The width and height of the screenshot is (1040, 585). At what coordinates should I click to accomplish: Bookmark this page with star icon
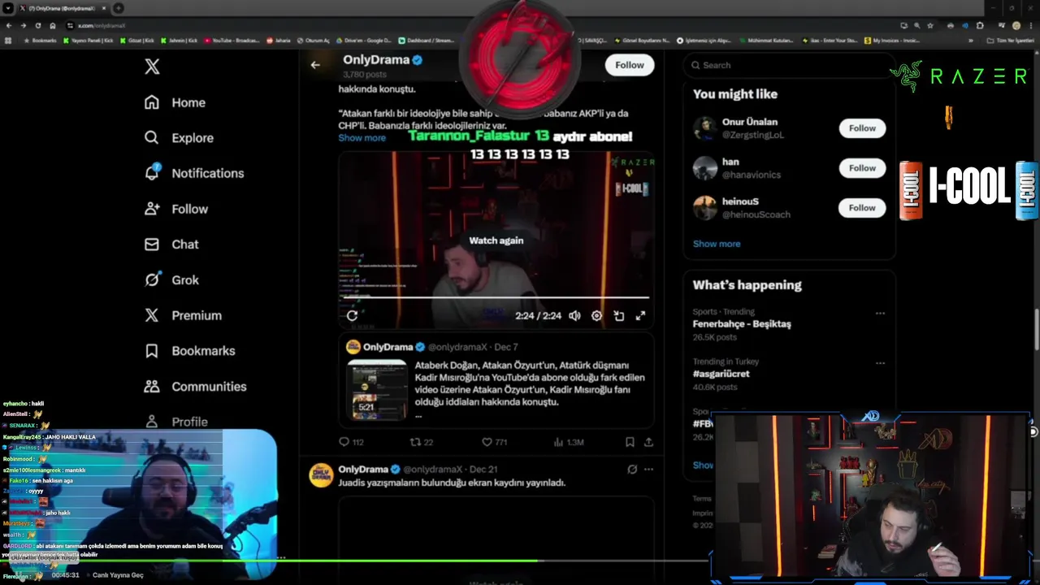[x=930, y=25]
